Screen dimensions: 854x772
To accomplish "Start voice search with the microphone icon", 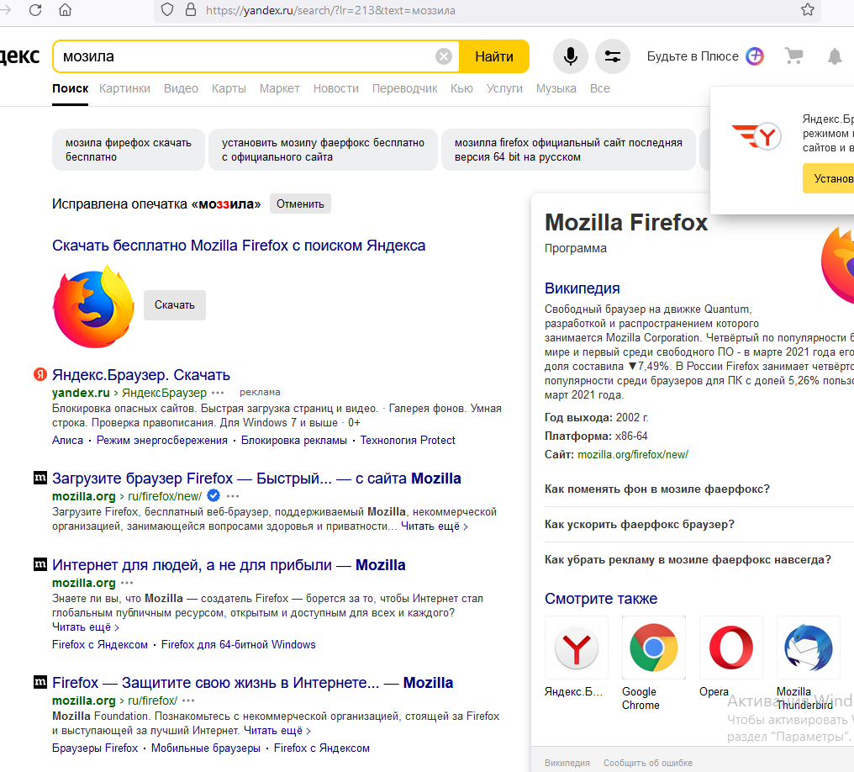I will tap(570, 56).
